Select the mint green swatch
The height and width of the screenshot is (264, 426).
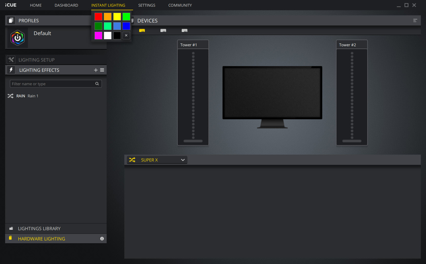(108, 26)
